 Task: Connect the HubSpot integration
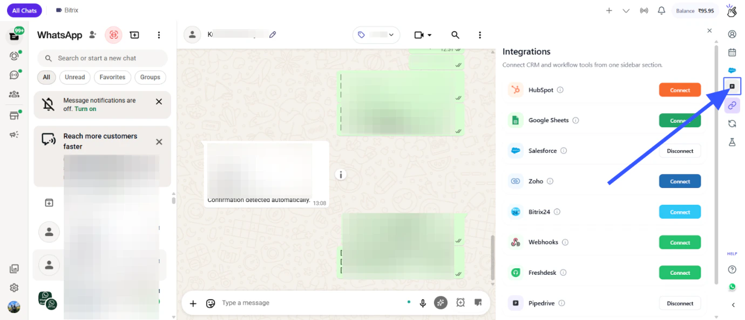[680, 90]
